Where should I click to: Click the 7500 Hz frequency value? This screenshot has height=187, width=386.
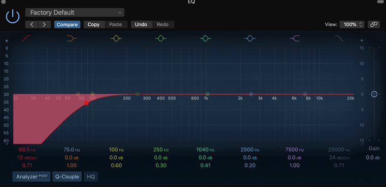pos(295,150)
